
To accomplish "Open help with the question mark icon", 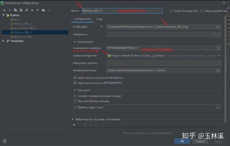I will coord(4,141).
